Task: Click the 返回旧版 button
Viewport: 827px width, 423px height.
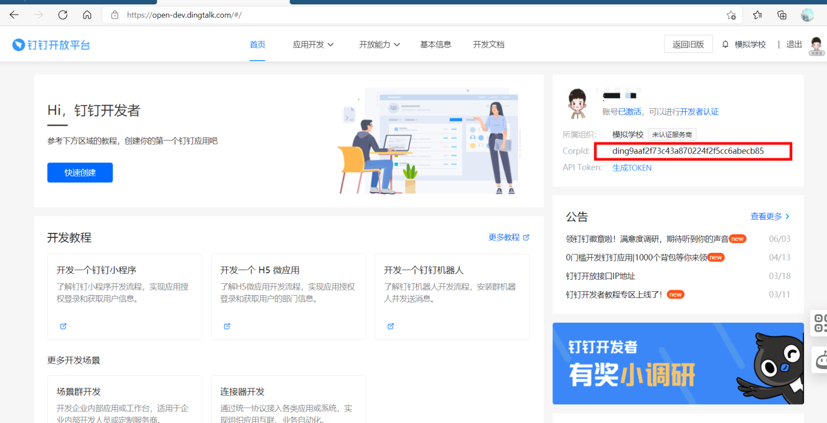Action: coord(688,45)
